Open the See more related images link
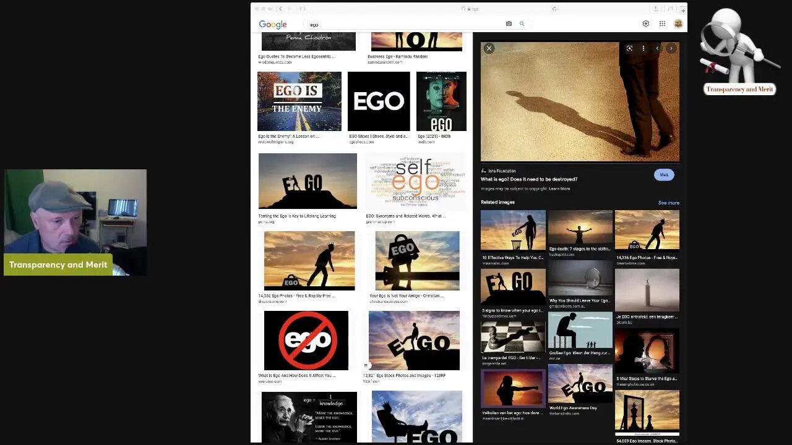 click(668, 203)
